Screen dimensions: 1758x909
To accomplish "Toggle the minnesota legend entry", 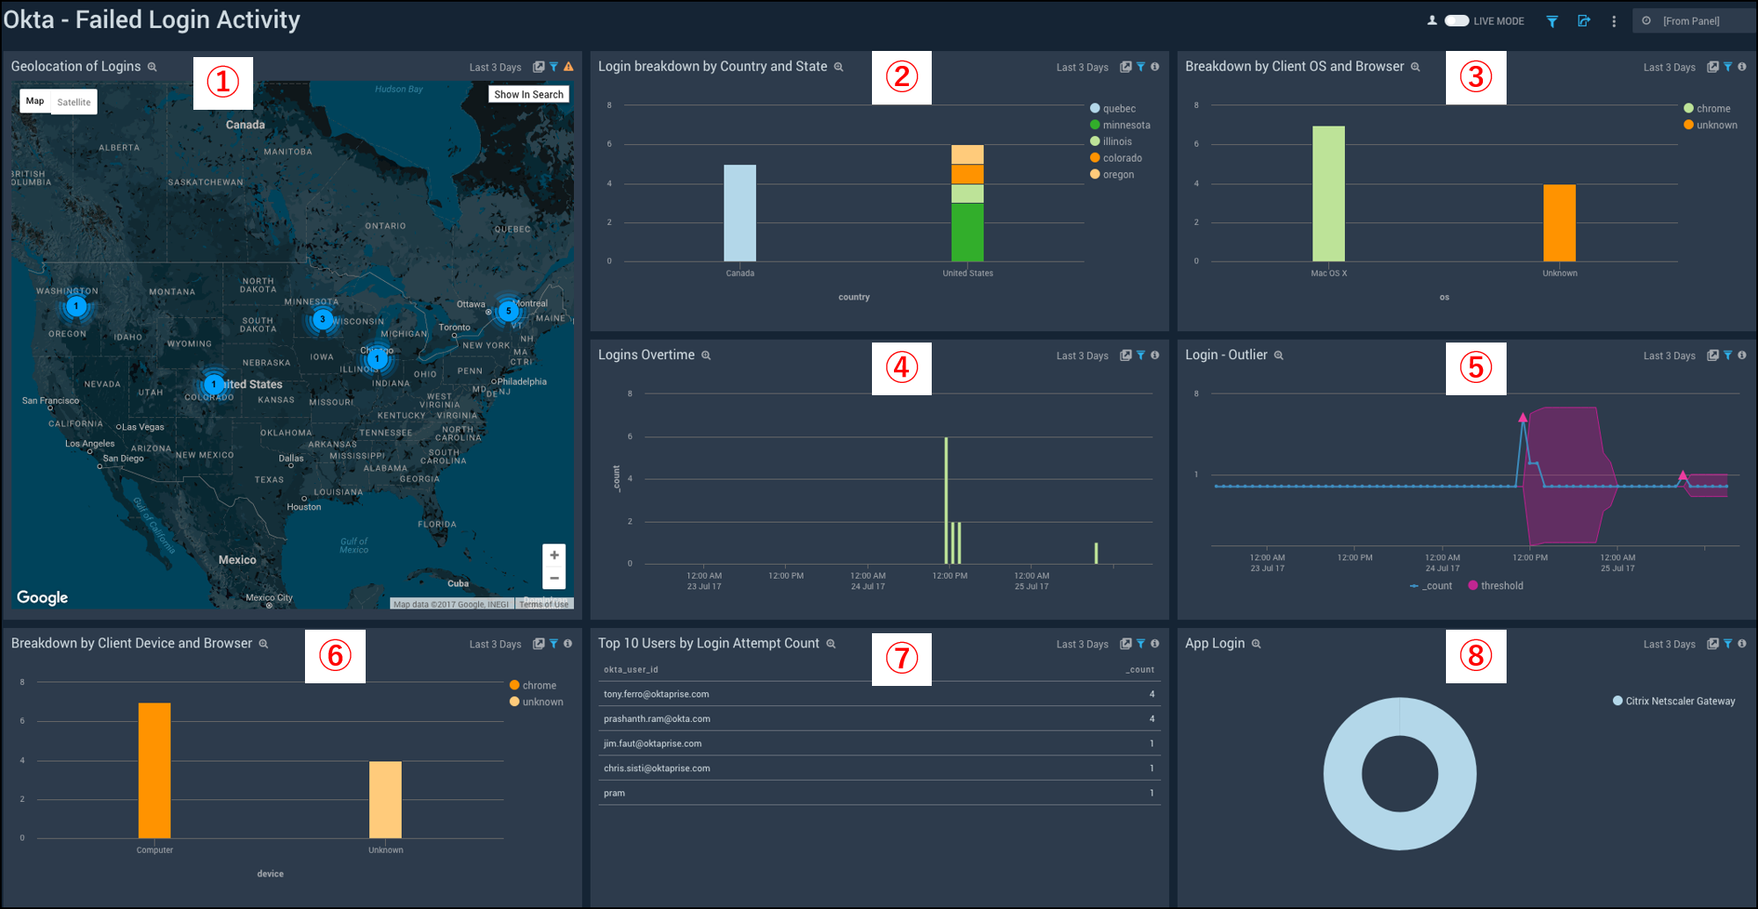I will [1120, 125].
